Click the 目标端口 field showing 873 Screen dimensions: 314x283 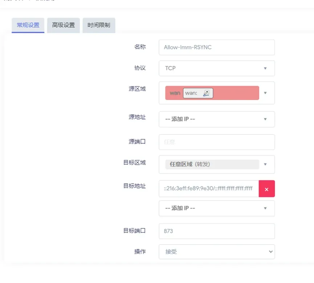click(x=217, y=231)
